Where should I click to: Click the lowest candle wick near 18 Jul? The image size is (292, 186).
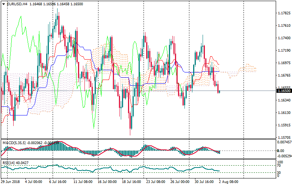[130, 134]
